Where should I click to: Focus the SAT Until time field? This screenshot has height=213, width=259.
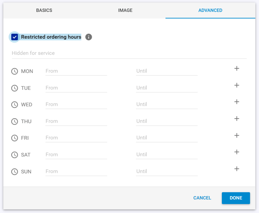[x=166, y=154]
